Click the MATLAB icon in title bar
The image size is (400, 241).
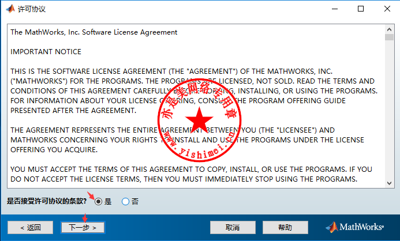(10, 9)
